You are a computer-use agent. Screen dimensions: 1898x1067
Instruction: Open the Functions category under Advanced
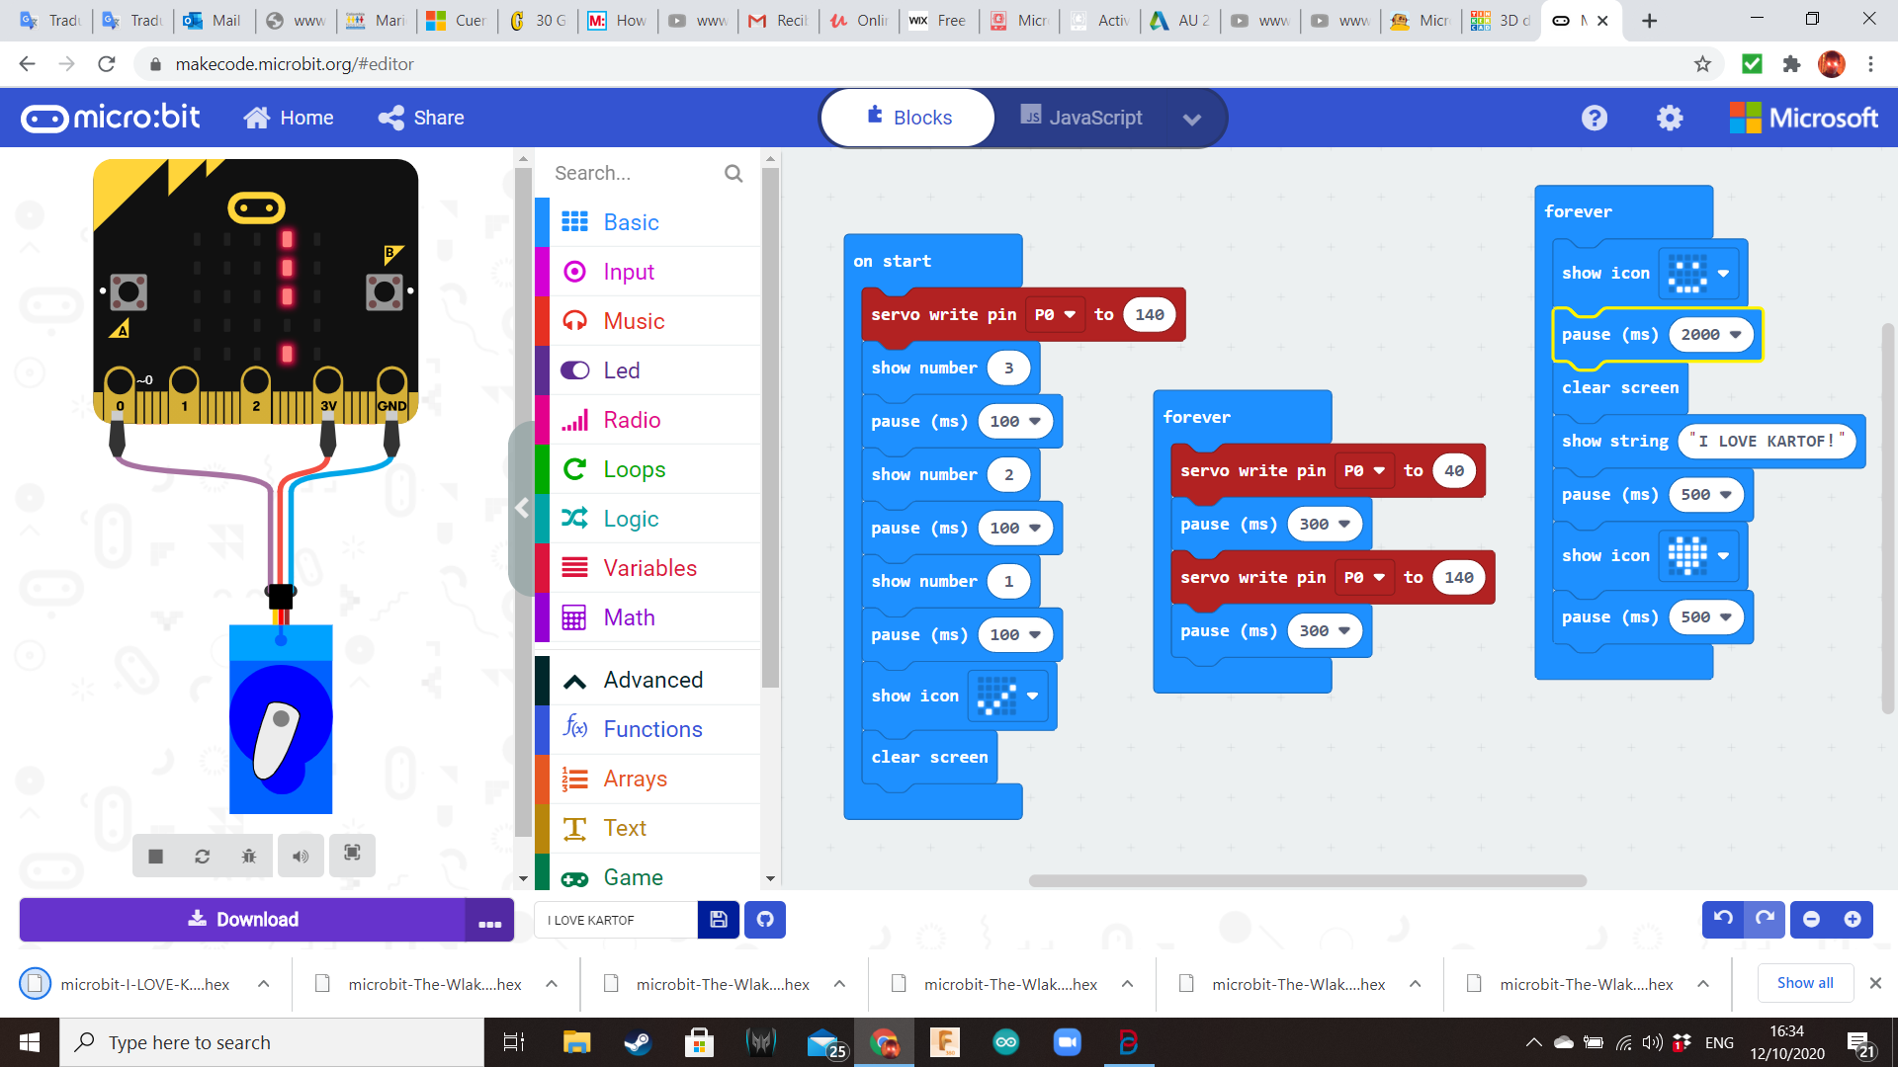652,729
